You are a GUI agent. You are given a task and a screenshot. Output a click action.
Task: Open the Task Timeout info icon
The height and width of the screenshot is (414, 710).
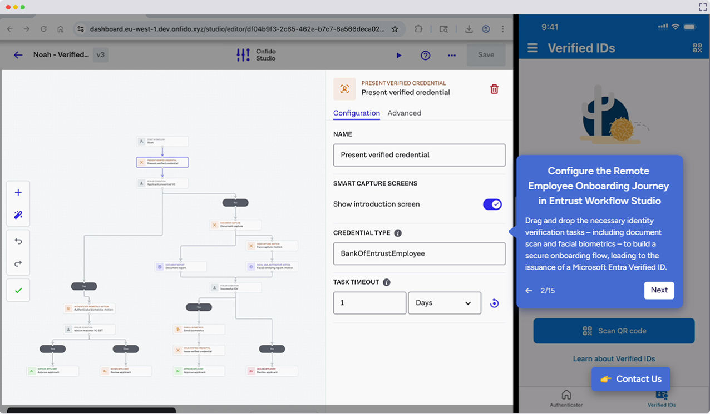(387, 282)
